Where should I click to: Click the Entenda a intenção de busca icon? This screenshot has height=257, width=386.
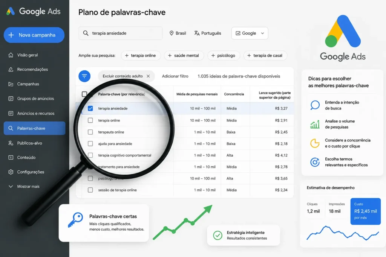point(315,105)
